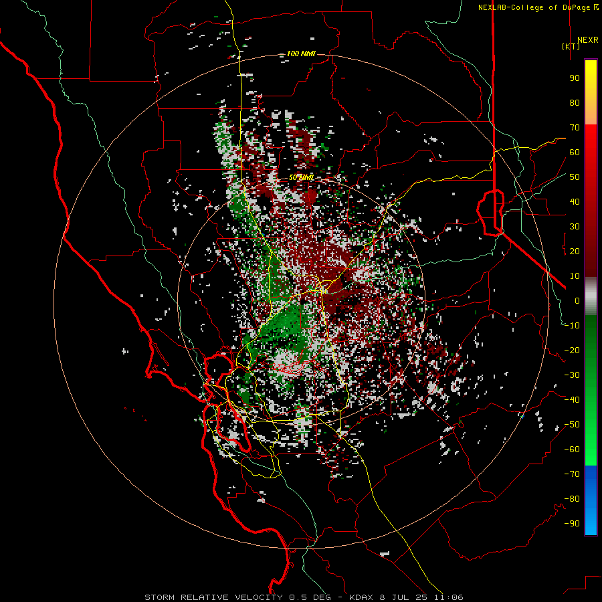
Task: Click the bright red segment of color bar
Action: 591,134
